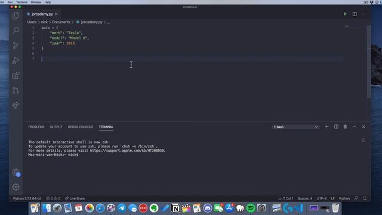Screen dimensions: 382x215
Task: Open the Live Share view in the activity bar
Action: coord(16,105)
